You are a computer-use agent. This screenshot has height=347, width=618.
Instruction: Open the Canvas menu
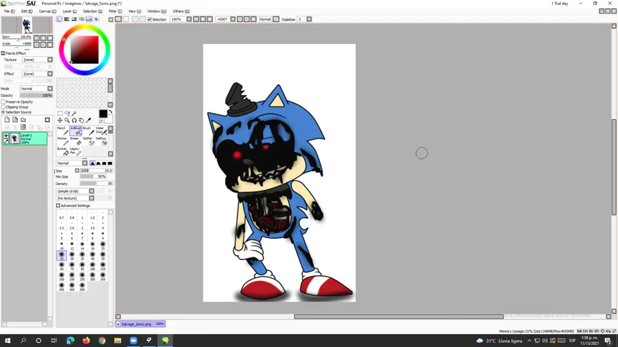point(47,12)
